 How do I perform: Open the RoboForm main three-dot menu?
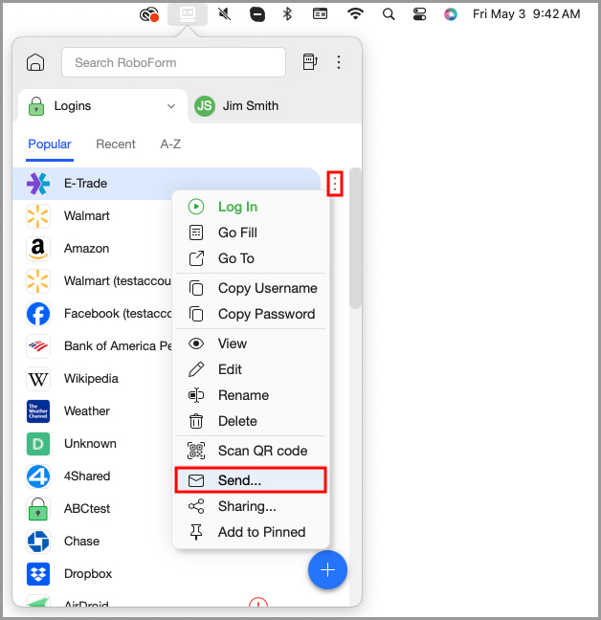pos(339,62)
